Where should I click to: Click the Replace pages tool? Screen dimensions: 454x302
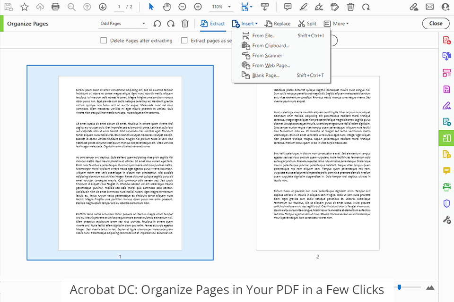[278, 24]
